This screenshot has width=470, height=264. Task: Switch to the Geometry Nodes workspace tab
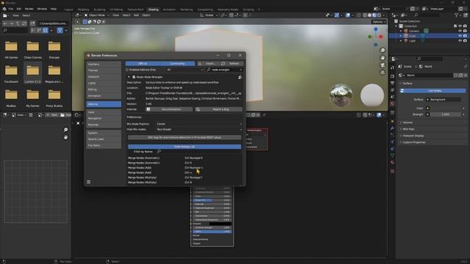pyautogui.click(x=228, y=10)
